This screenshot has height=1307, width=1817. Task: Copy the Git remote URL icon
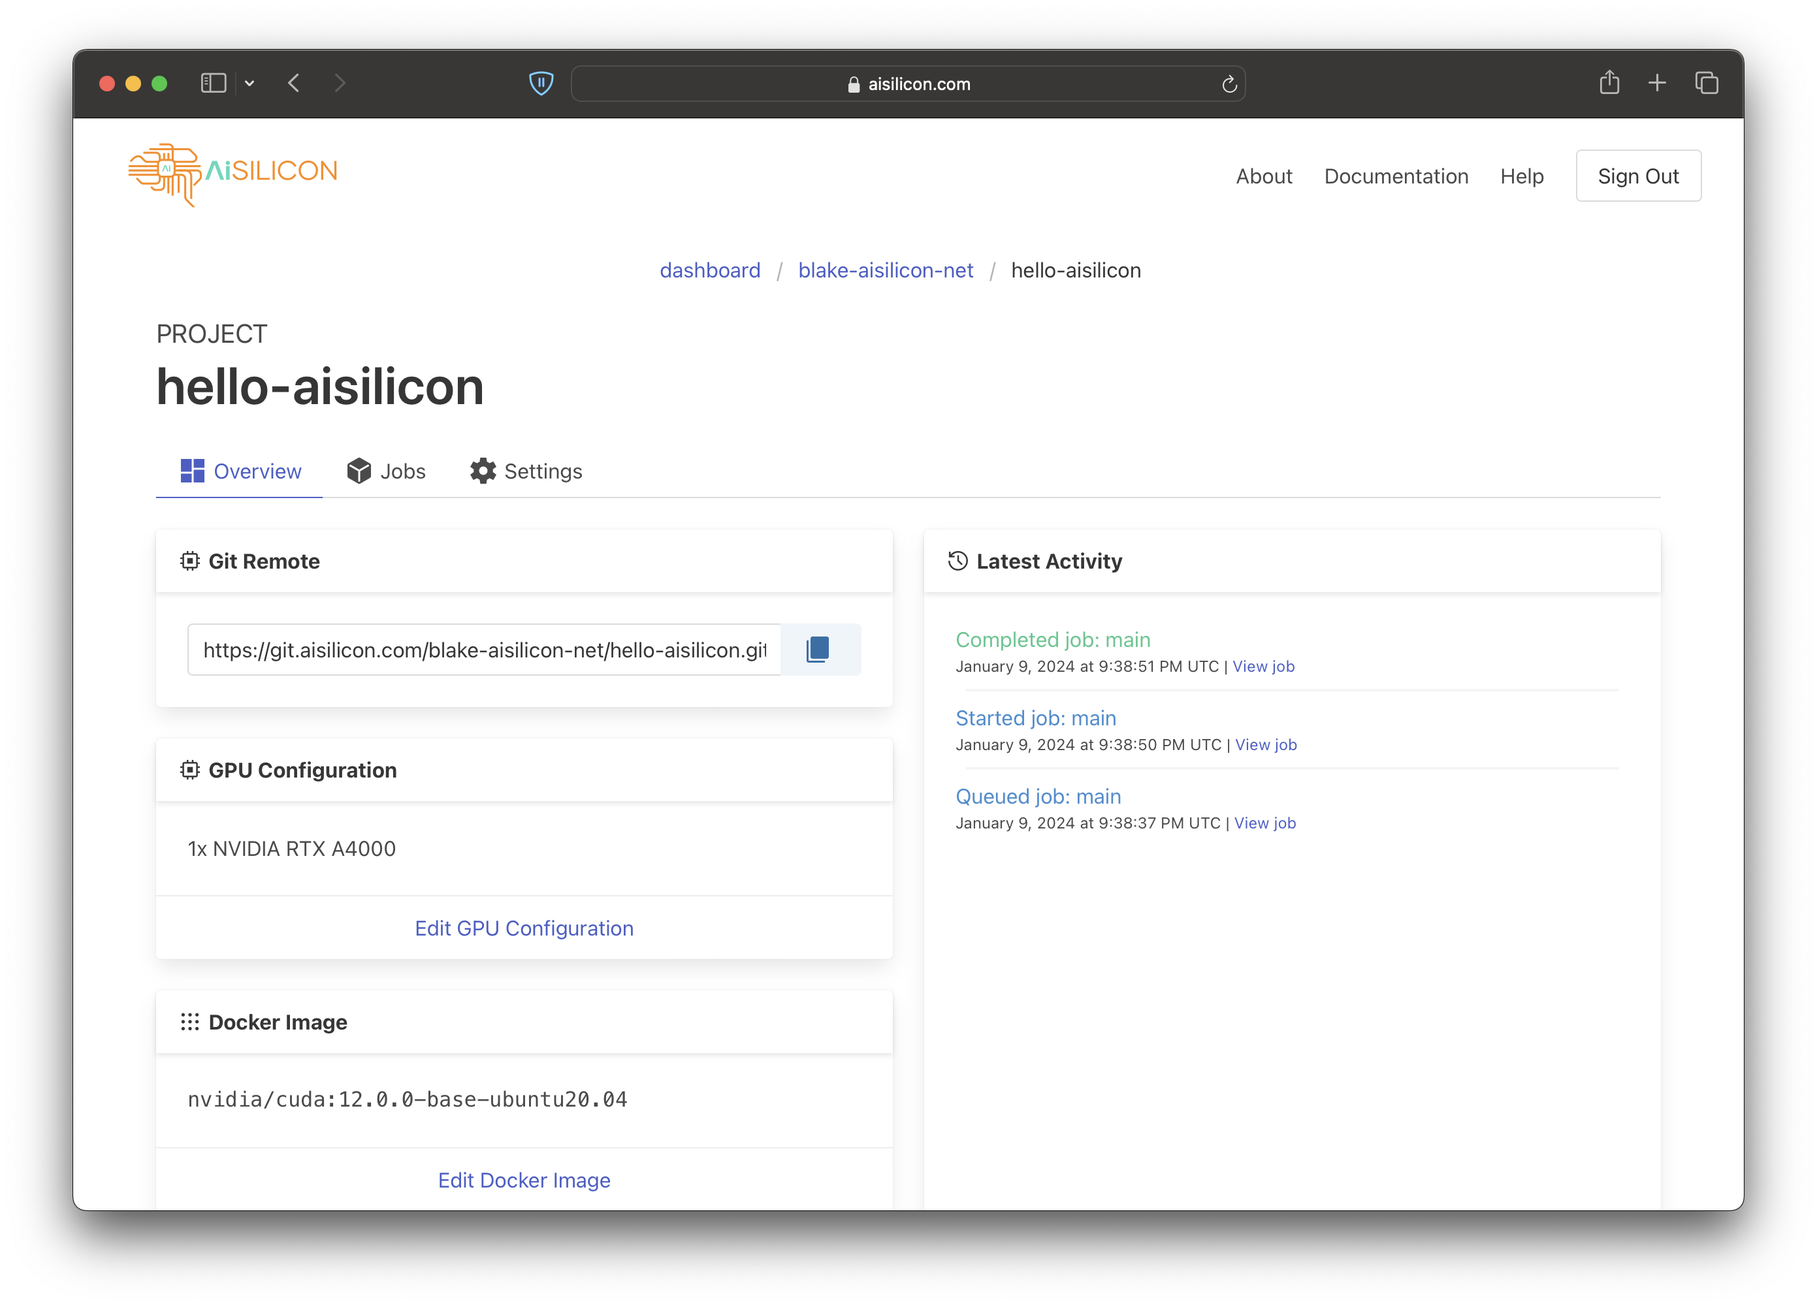[818, 649]
